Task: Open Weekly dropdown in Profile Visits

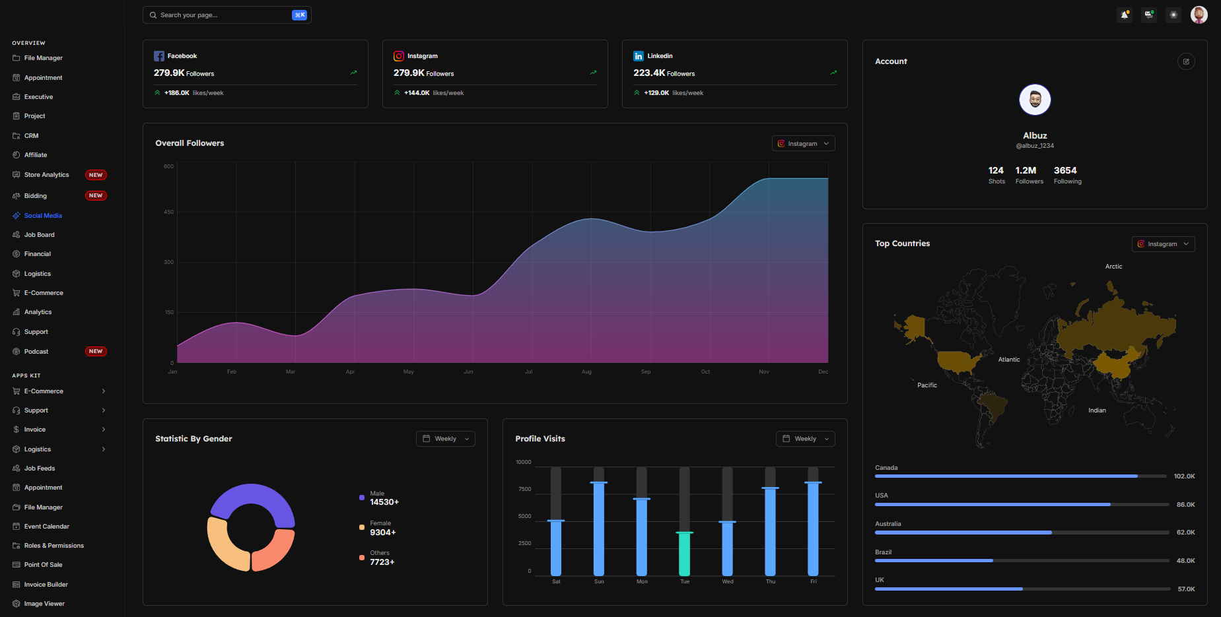Action: pos(805,439)
